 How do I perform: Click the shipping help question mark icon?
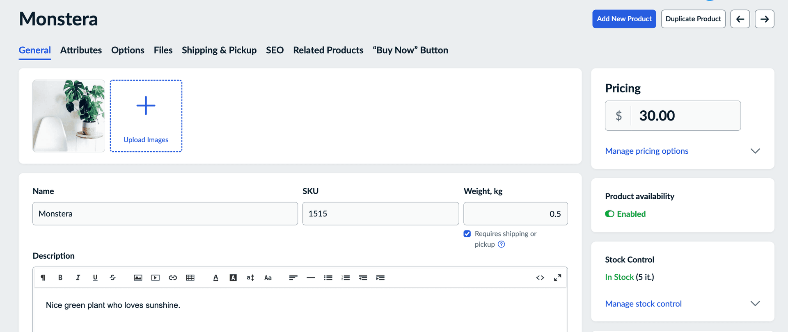coord(501,244)
